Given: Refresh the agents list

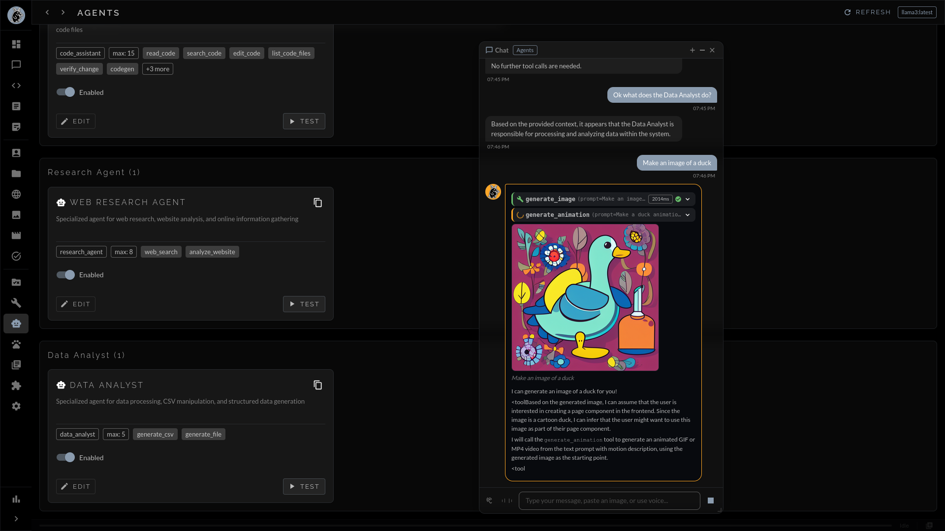Looking at the screenshot, I should pos(868,12).
